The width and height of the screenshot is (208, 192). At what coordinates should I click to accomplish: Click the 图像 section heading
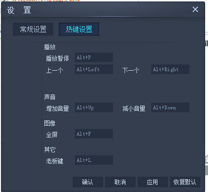(x=50, y=123)
